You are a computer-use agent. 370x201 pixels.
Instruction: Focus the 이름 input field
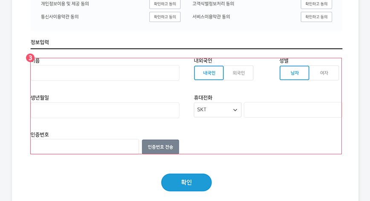[x=105, y=73]
